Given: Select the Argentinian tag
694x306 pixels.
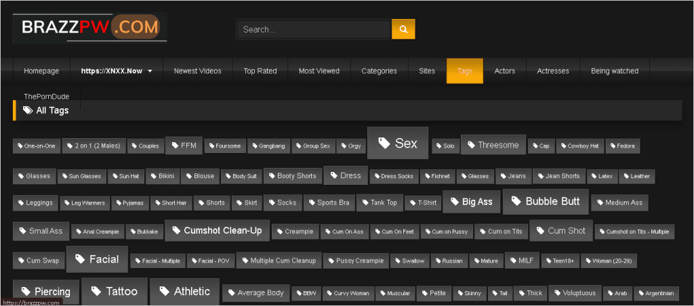Looking at the screenshot, I should [656, 293].
